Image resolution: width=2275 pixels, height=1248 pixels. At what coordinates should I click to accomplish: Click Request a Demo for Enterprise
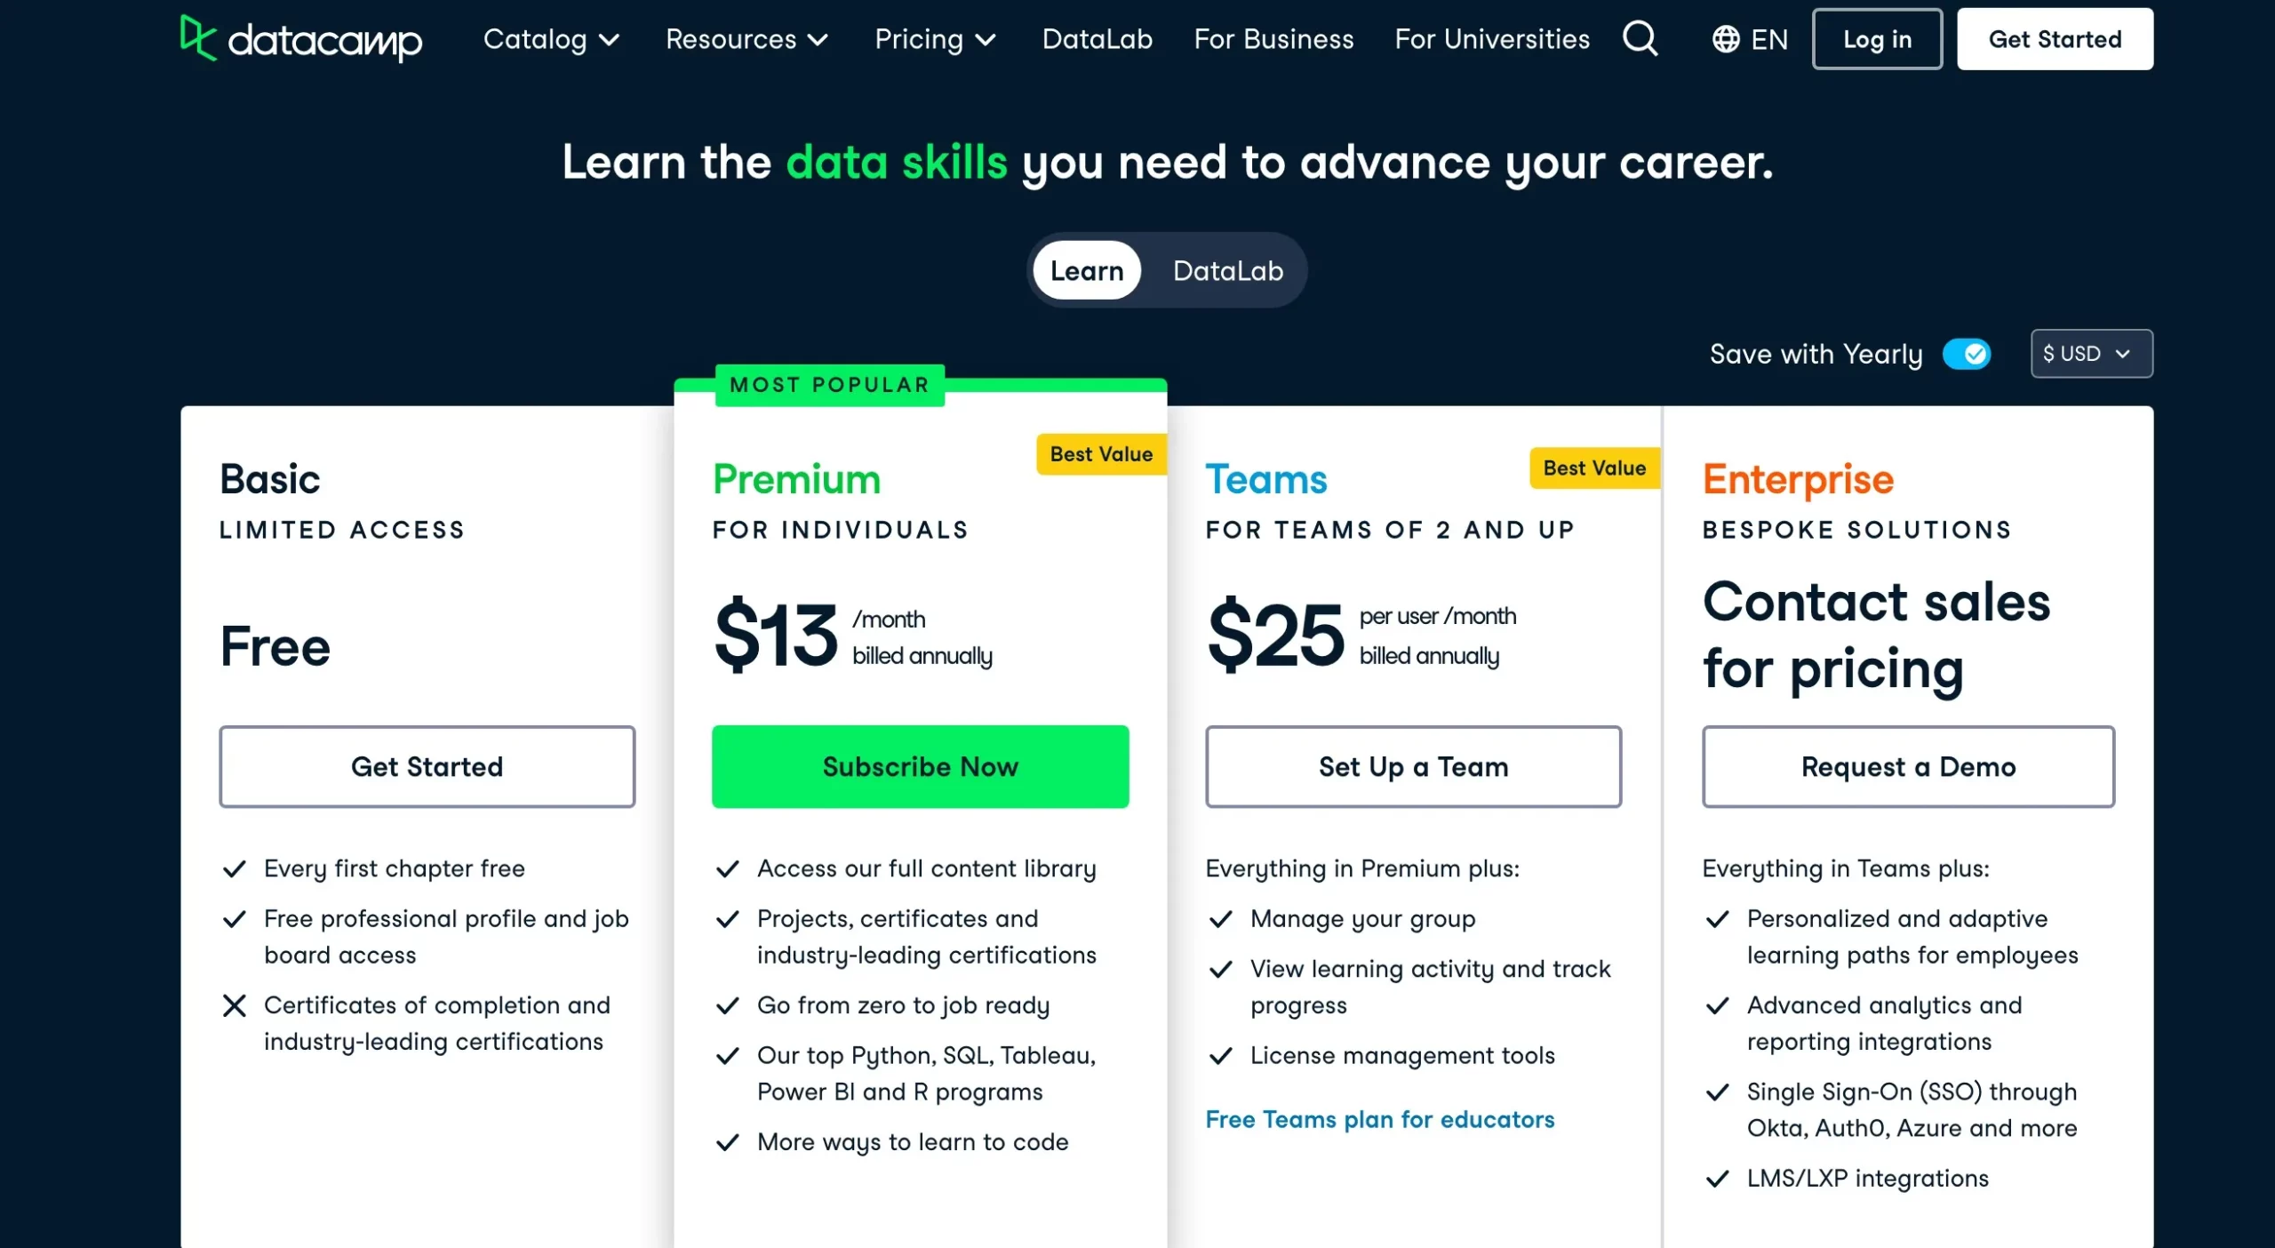(1906, 765)
